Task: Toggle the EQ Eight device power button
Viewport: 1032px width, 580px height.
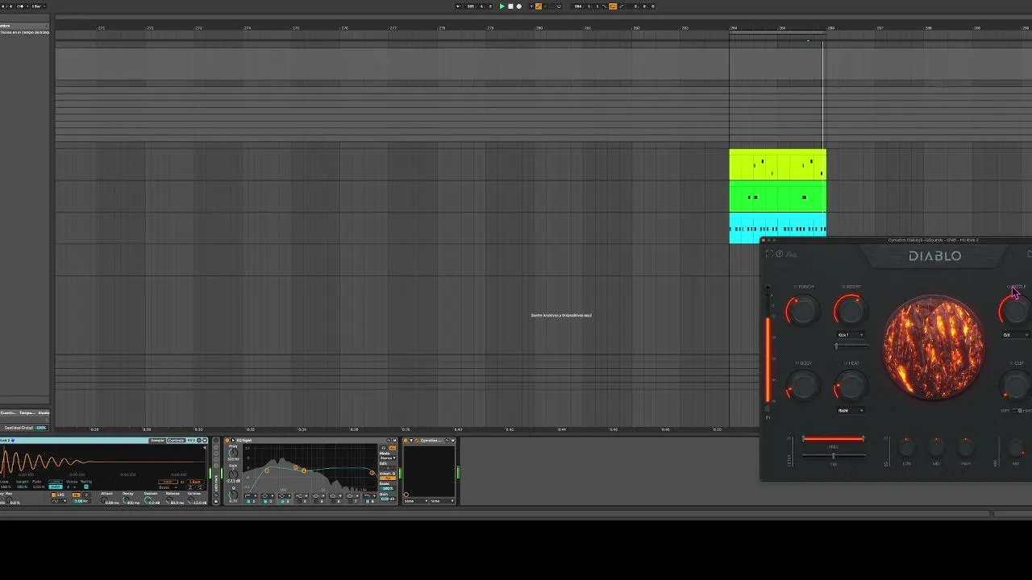Action: point(227,441)
